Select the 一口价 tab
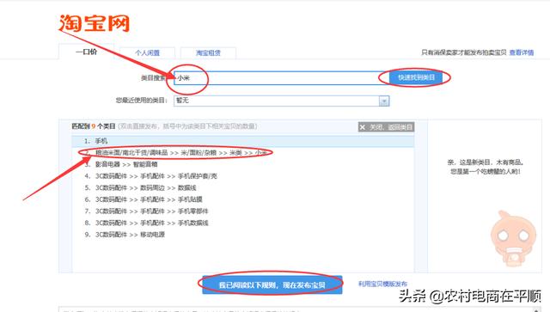The width and height of the screenshot is (550, 312). pyautogui.click(x=86, y=52)
